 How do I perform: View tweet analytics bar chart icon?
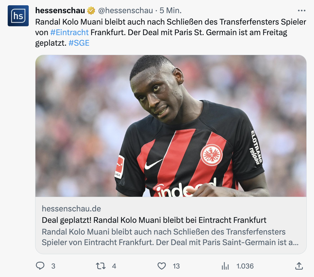(225, 266)
